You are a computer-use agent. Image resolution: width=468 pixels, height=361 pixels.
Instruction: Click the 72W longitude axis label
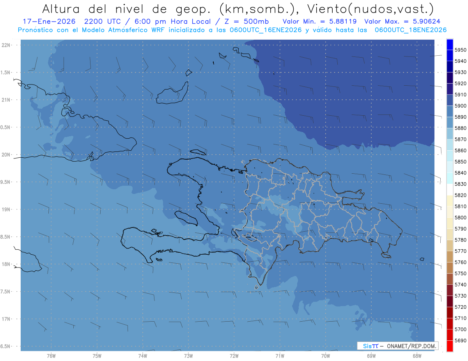pyautogui.click(x=234, y=356)
